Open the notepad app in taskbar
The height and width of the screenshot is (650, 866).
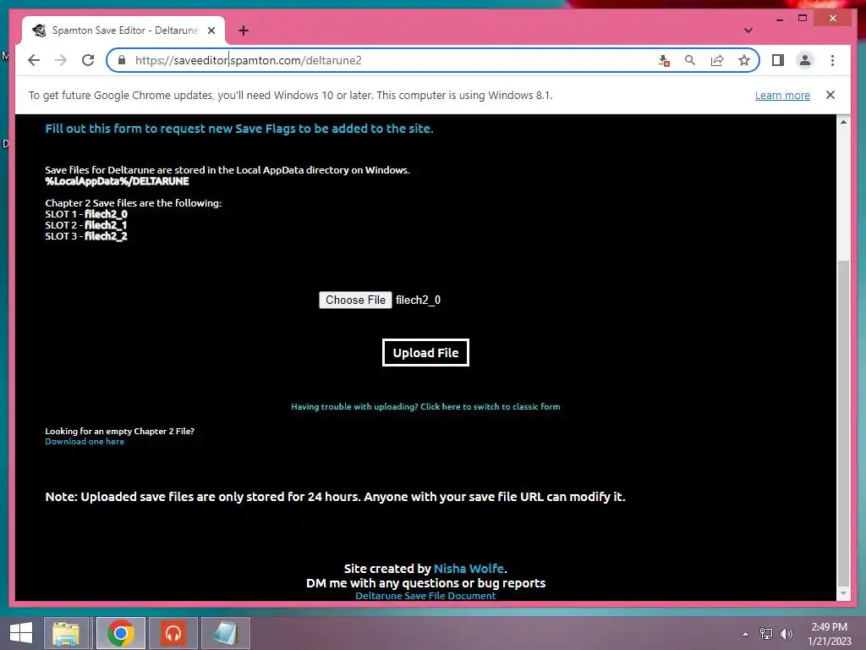pyautogui.click(x=225, y=633)
